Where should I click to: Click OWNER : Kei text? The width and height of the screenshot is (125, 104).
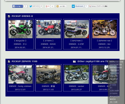(x=104, y=44)
